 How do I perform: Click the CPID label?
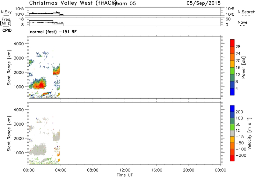point(7,30)
